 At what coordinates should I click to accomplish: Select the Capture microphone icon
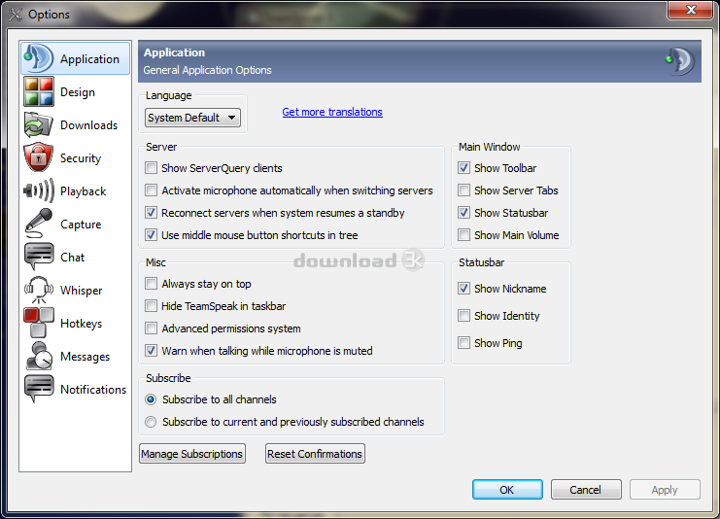(x=38, y=225)
